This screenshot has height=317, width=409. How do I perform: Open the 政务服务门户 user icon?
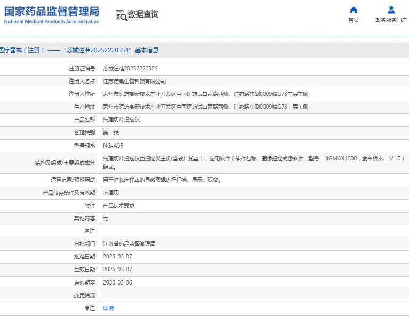pos(391,10)
